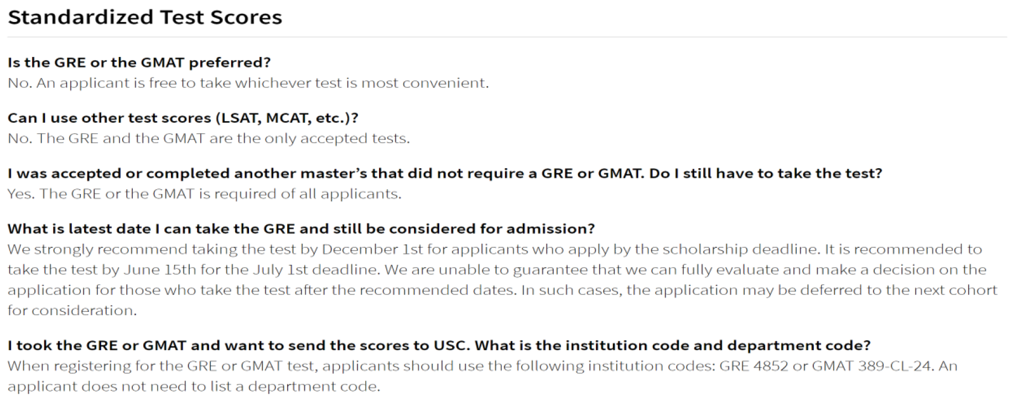Image resolution: width=1018 pixels, height=407 pixels.
Task: Click question about completing another master's
Action: 444,174
